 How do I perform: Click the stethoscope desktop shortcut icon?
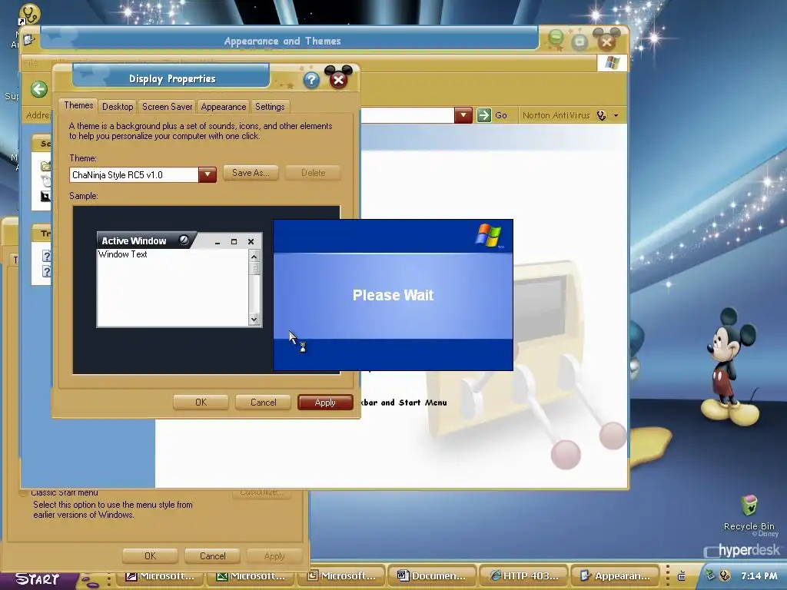pos(29,14)
